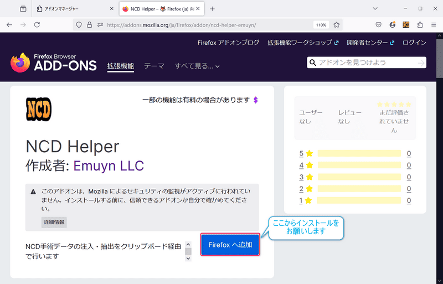443x284 pixels.
Task: Reload the current page
Action: tap(37, 25)
